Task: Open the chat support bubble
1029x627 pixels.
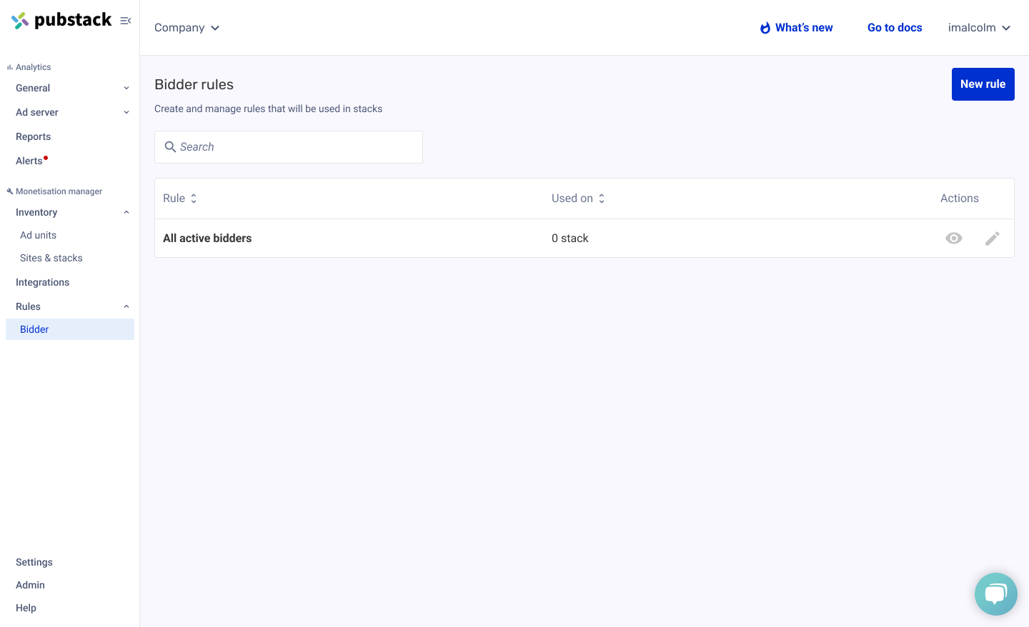Action: 995,593
